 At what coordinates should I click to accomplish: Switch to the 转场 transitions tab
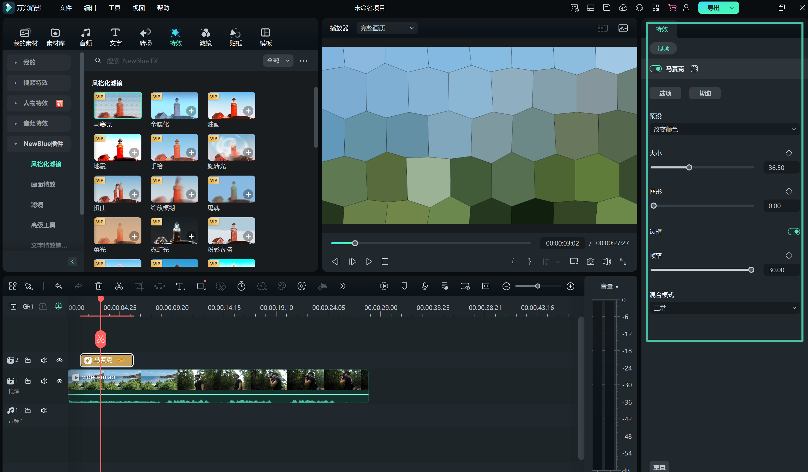145,37
